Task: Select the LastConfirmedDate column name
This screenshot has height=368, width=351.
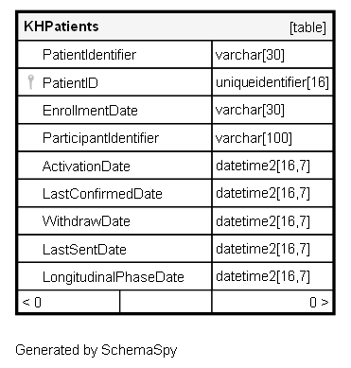Action: coord(102,194)
